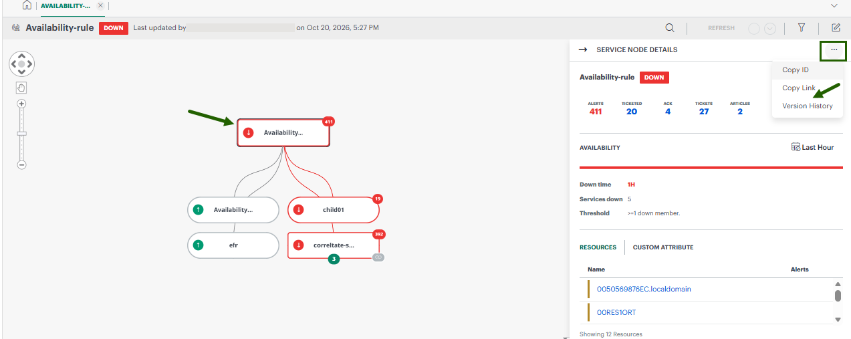Select the child01 node
The width and height of the screenshot is (851, 339).
(333, 210)
